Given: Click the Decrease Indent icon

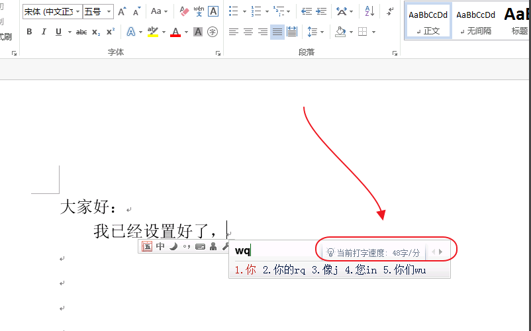Looking at the screenshot, I should click(x=307, y=11).
